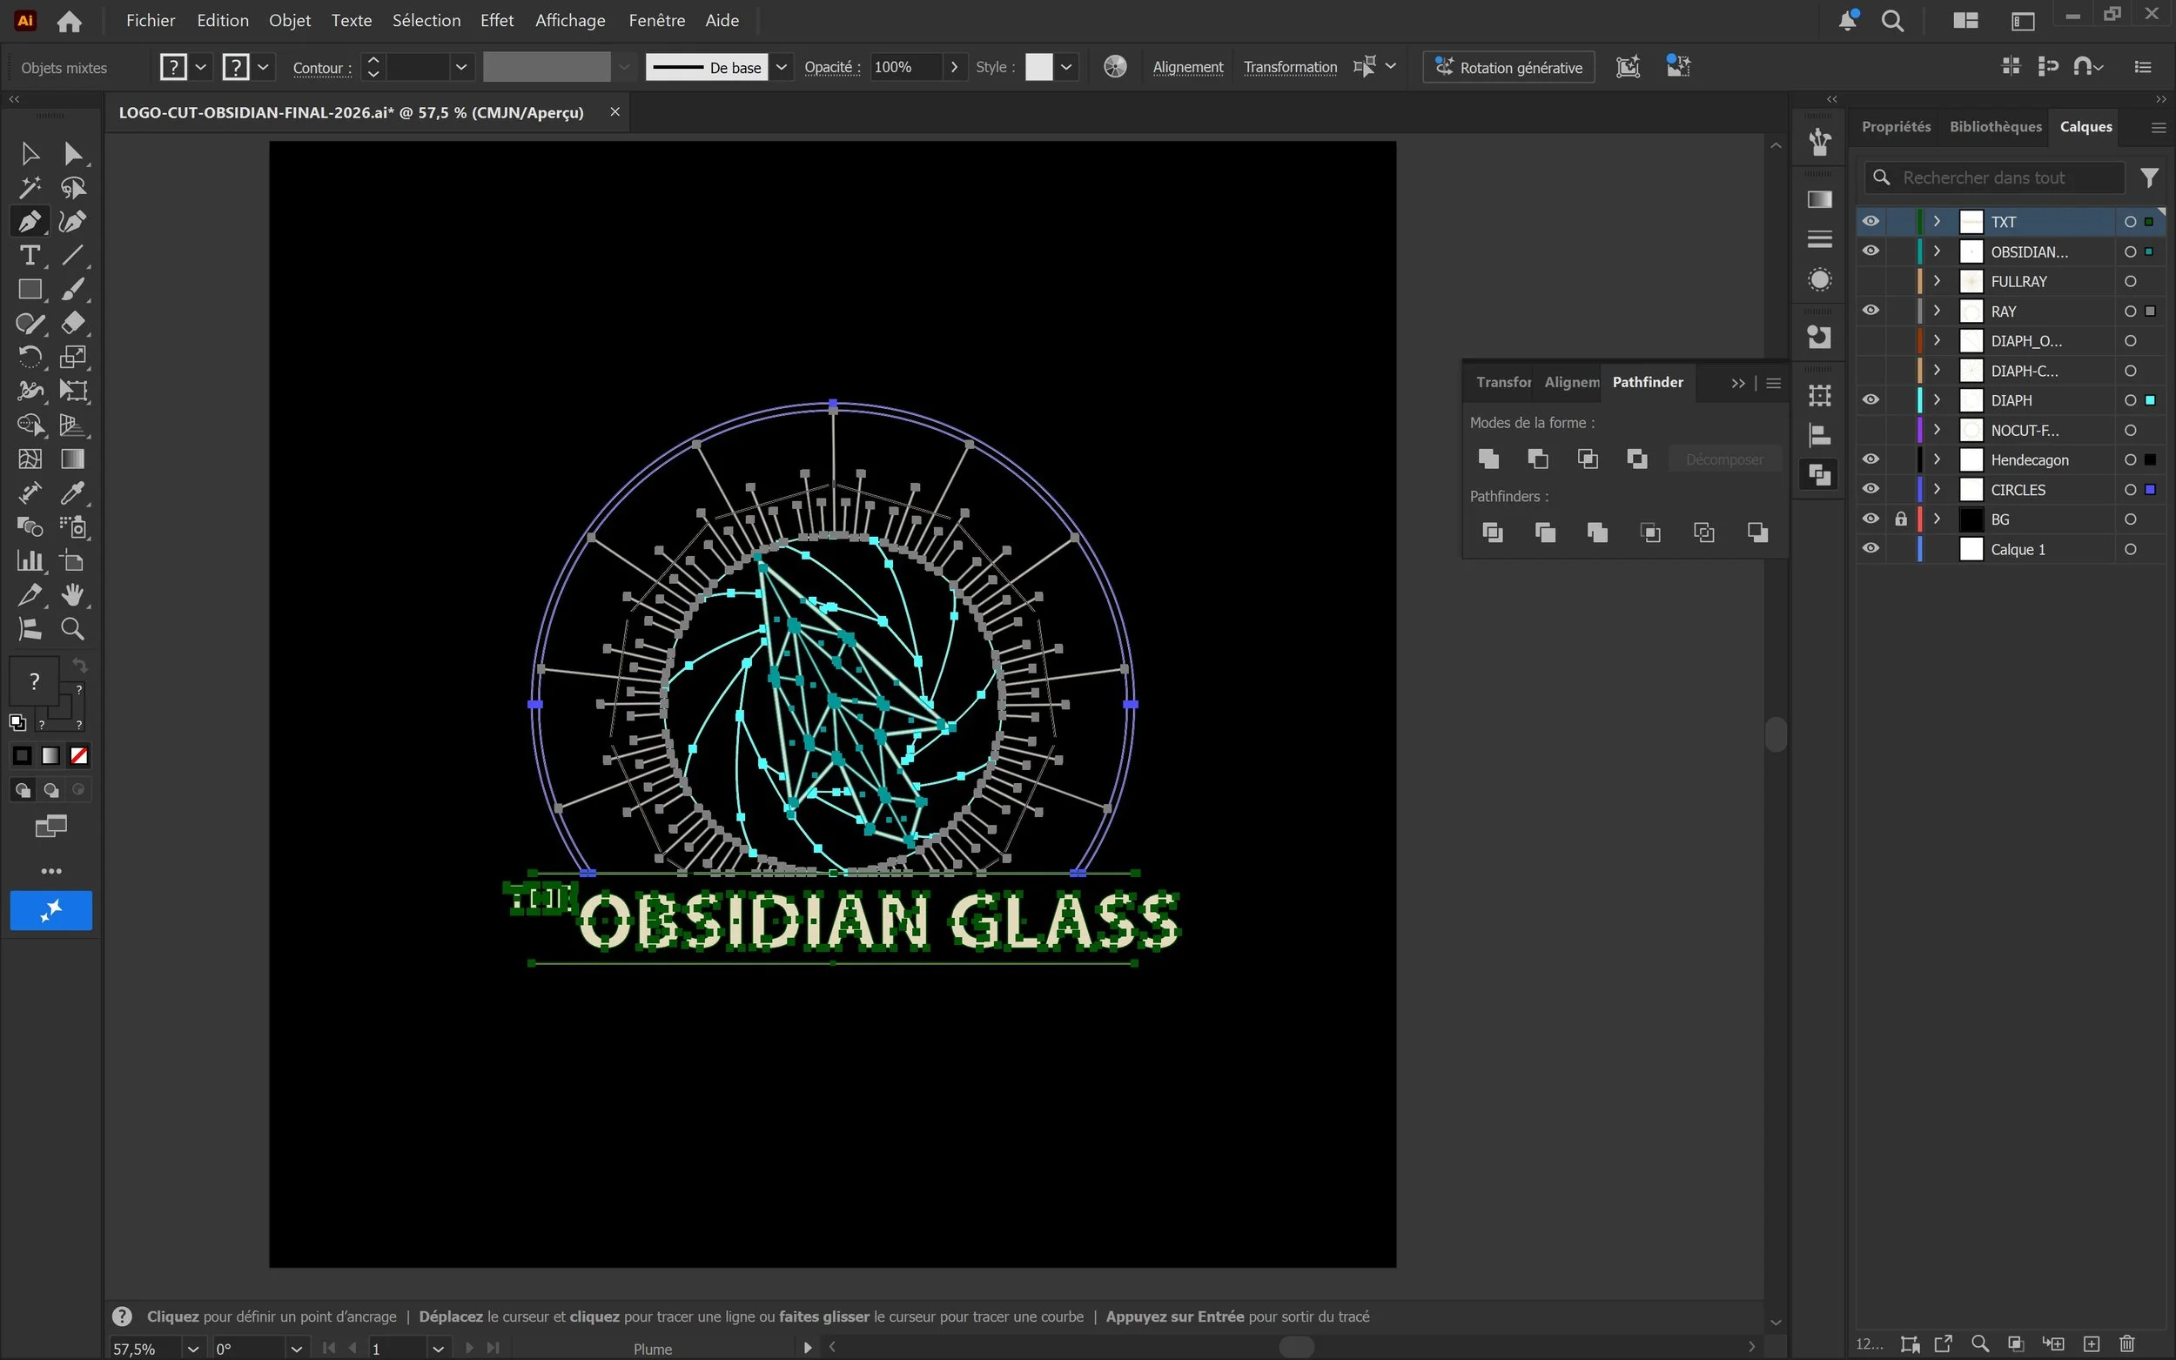The height and width of the screenshot is (1360, 2176).
Task: Choose the Eraser tool
Action: point(73,323)
